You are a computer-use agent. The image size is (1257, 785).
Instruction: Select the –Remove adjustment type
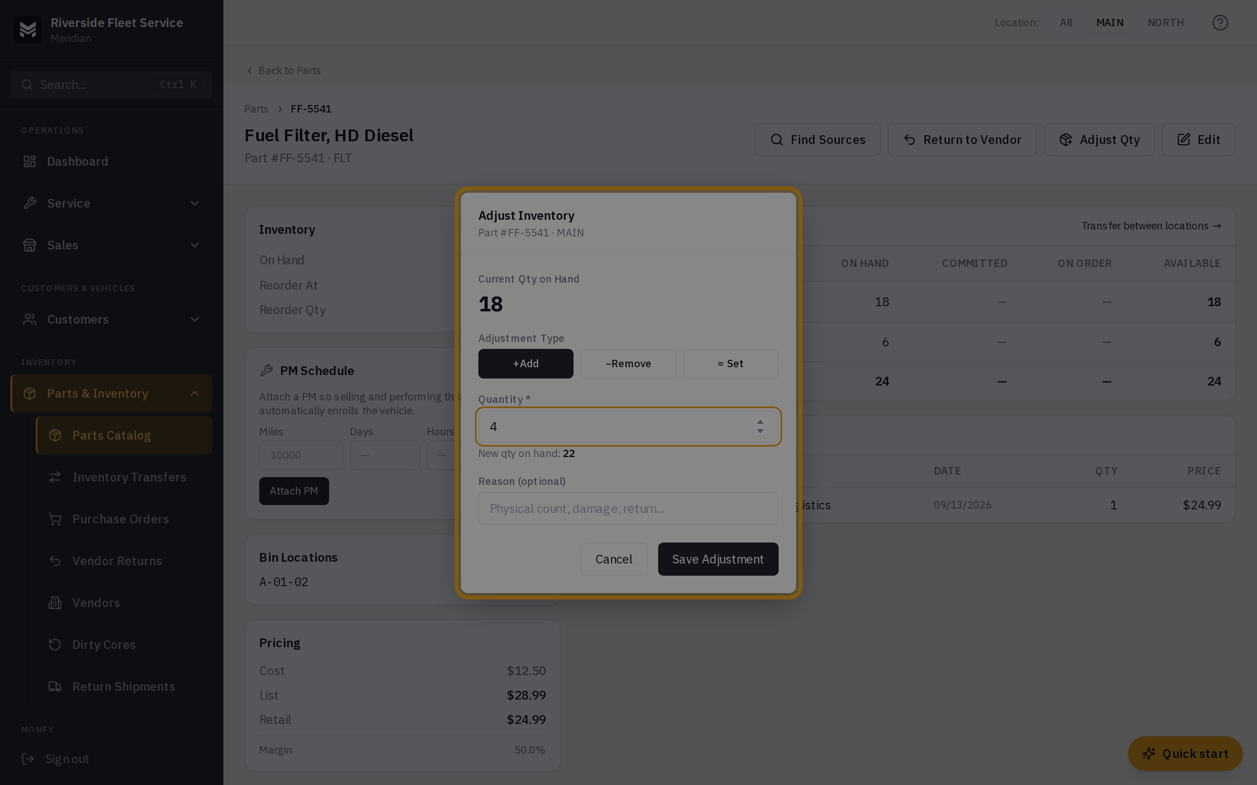[628, 363]
